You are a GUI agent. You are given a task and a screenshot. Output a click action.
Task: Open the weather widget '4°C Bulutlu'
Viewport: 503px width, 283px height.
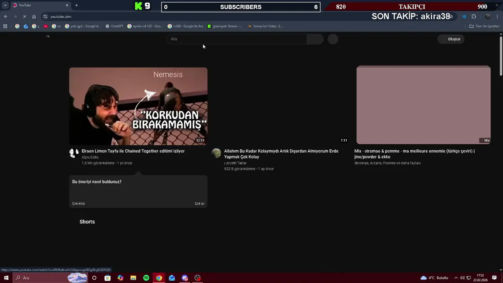point(435,278)
